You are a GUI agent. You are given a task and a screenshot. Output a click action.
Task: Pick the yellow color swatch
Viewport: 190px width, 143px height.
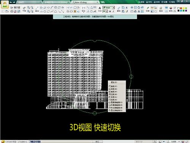(184, 8)
